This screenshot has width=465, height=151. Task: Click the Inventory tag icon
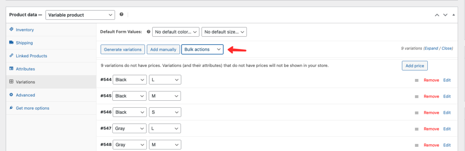pos(12,29)
